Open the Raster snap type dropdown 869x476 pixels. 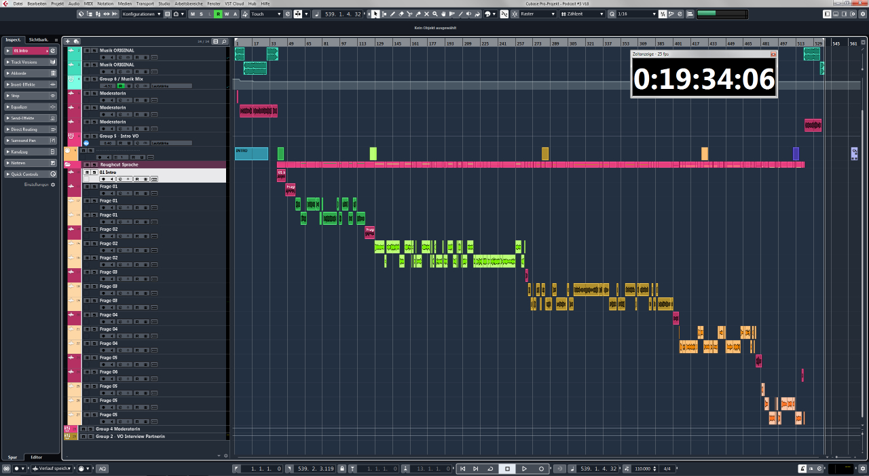tap(537, 14)
